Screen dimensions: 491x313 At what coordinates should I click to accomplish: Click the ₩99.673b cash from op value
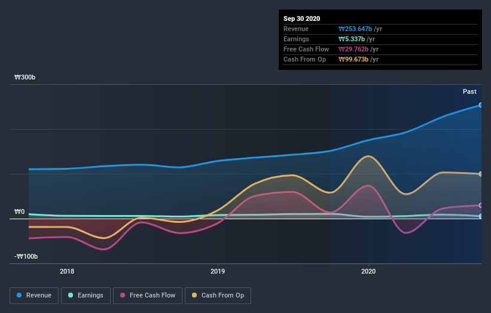pyautogui.click(x=353, y=59)
